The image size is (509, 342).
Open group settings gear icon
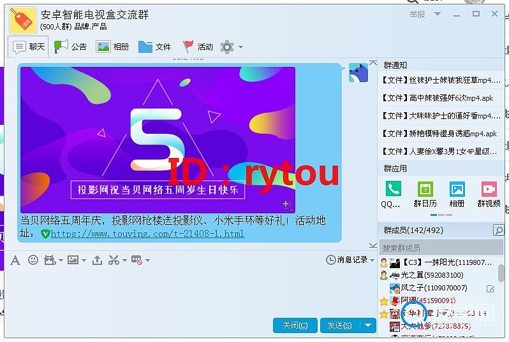click(227, 47)
